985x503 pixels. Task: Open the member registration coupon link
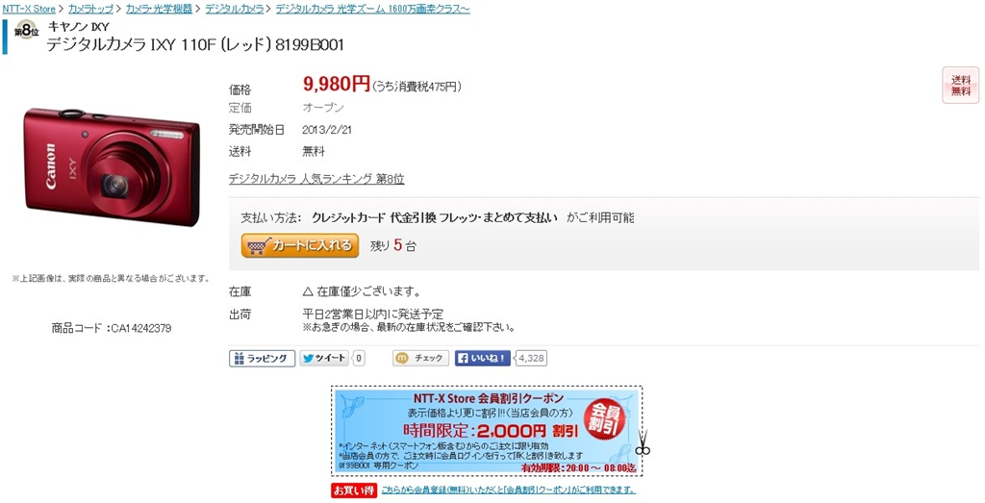[x=508, y=490]
